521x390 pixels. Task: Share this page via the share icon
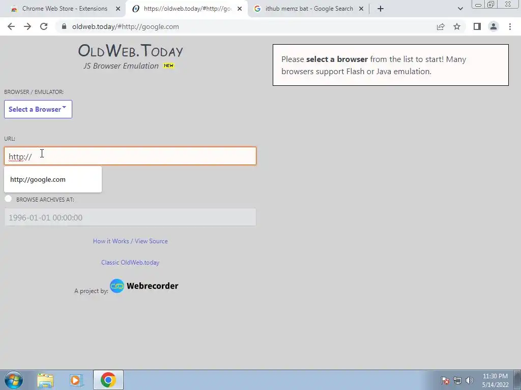[441, 26]
